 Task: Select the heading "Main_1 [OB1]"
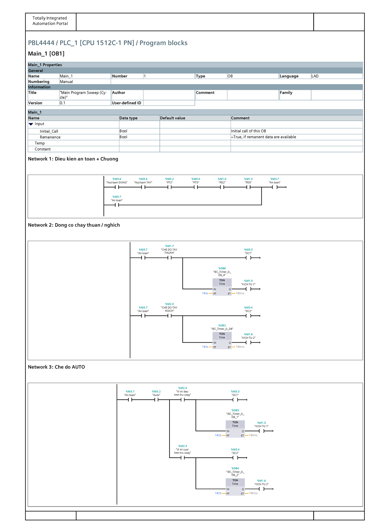click(46, 54)
